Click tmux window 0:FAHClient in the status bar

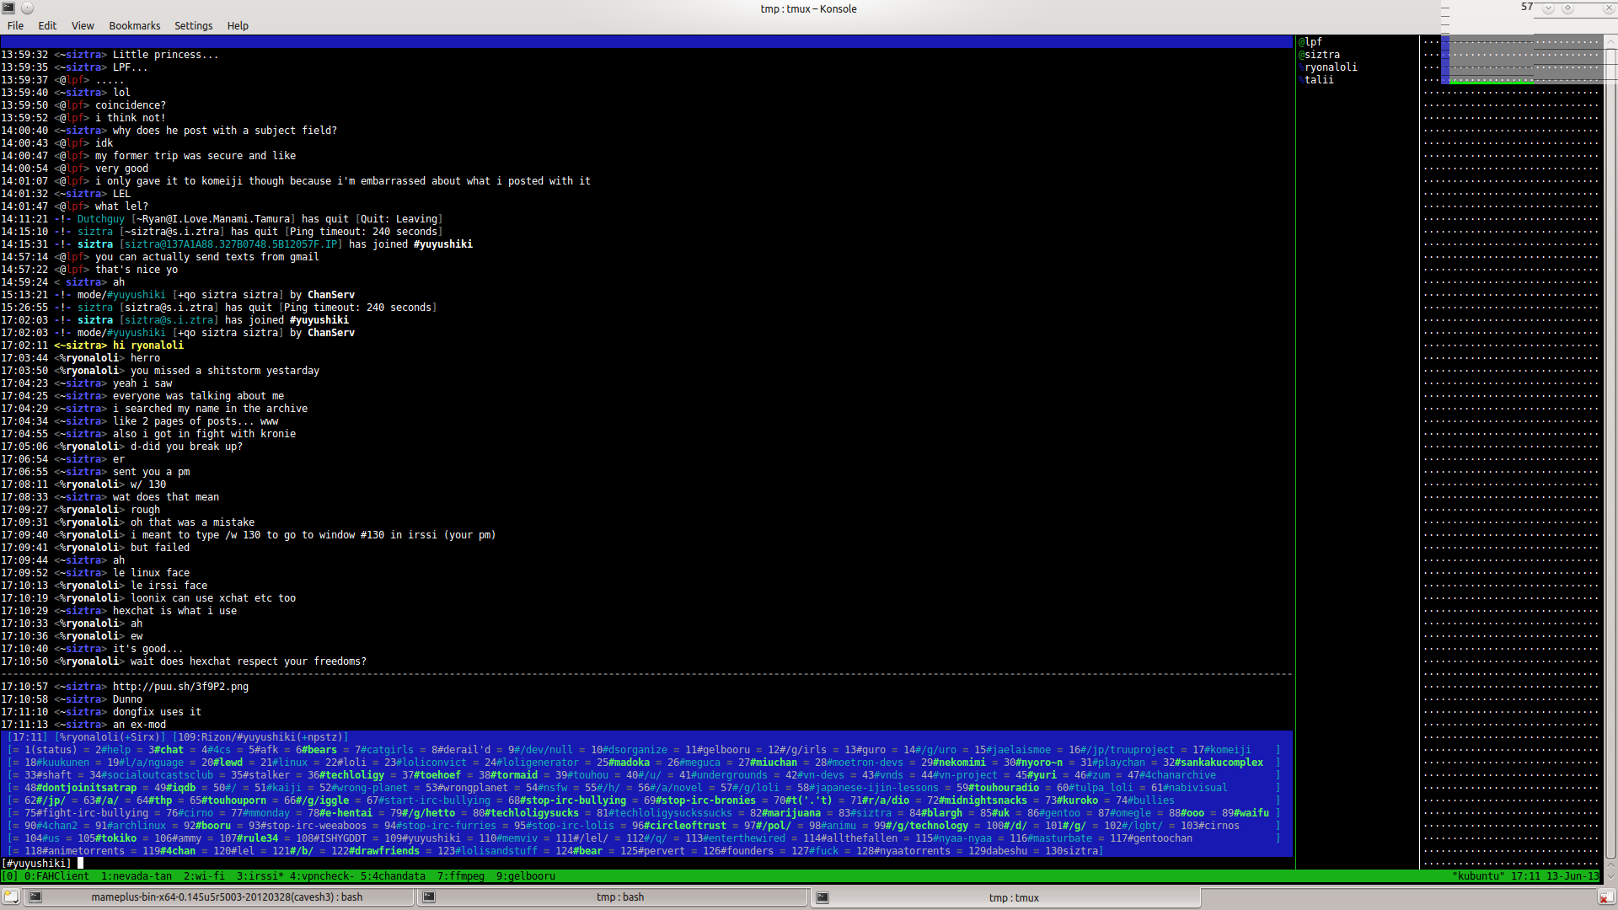56,876
